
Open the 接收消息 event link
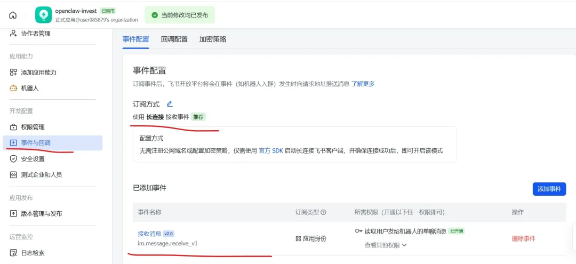click(x=149, y=234)
